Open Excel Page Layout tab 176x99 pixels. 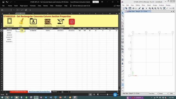tap(24, 6)
